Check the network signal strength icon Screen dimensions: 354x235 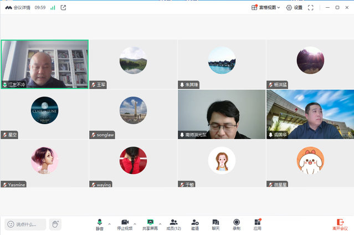click(53, 8)
